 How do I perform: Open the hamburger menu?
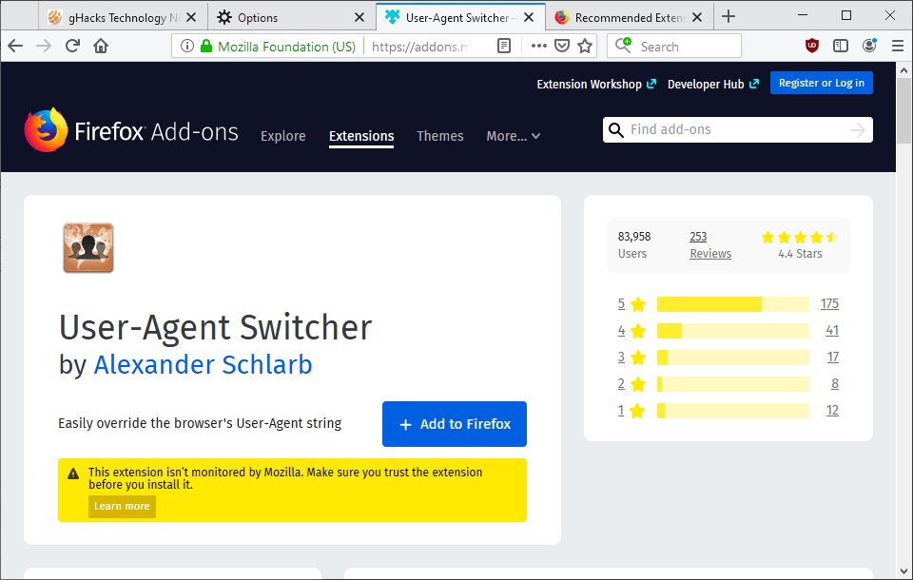coord(897,45)
